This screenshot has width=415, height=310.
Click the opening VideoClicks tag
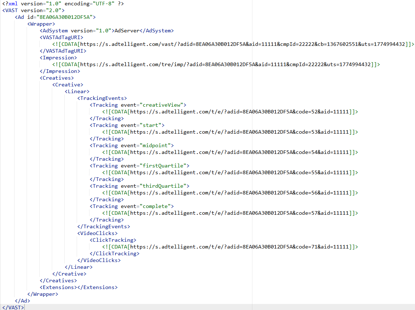tap(97, 233)
